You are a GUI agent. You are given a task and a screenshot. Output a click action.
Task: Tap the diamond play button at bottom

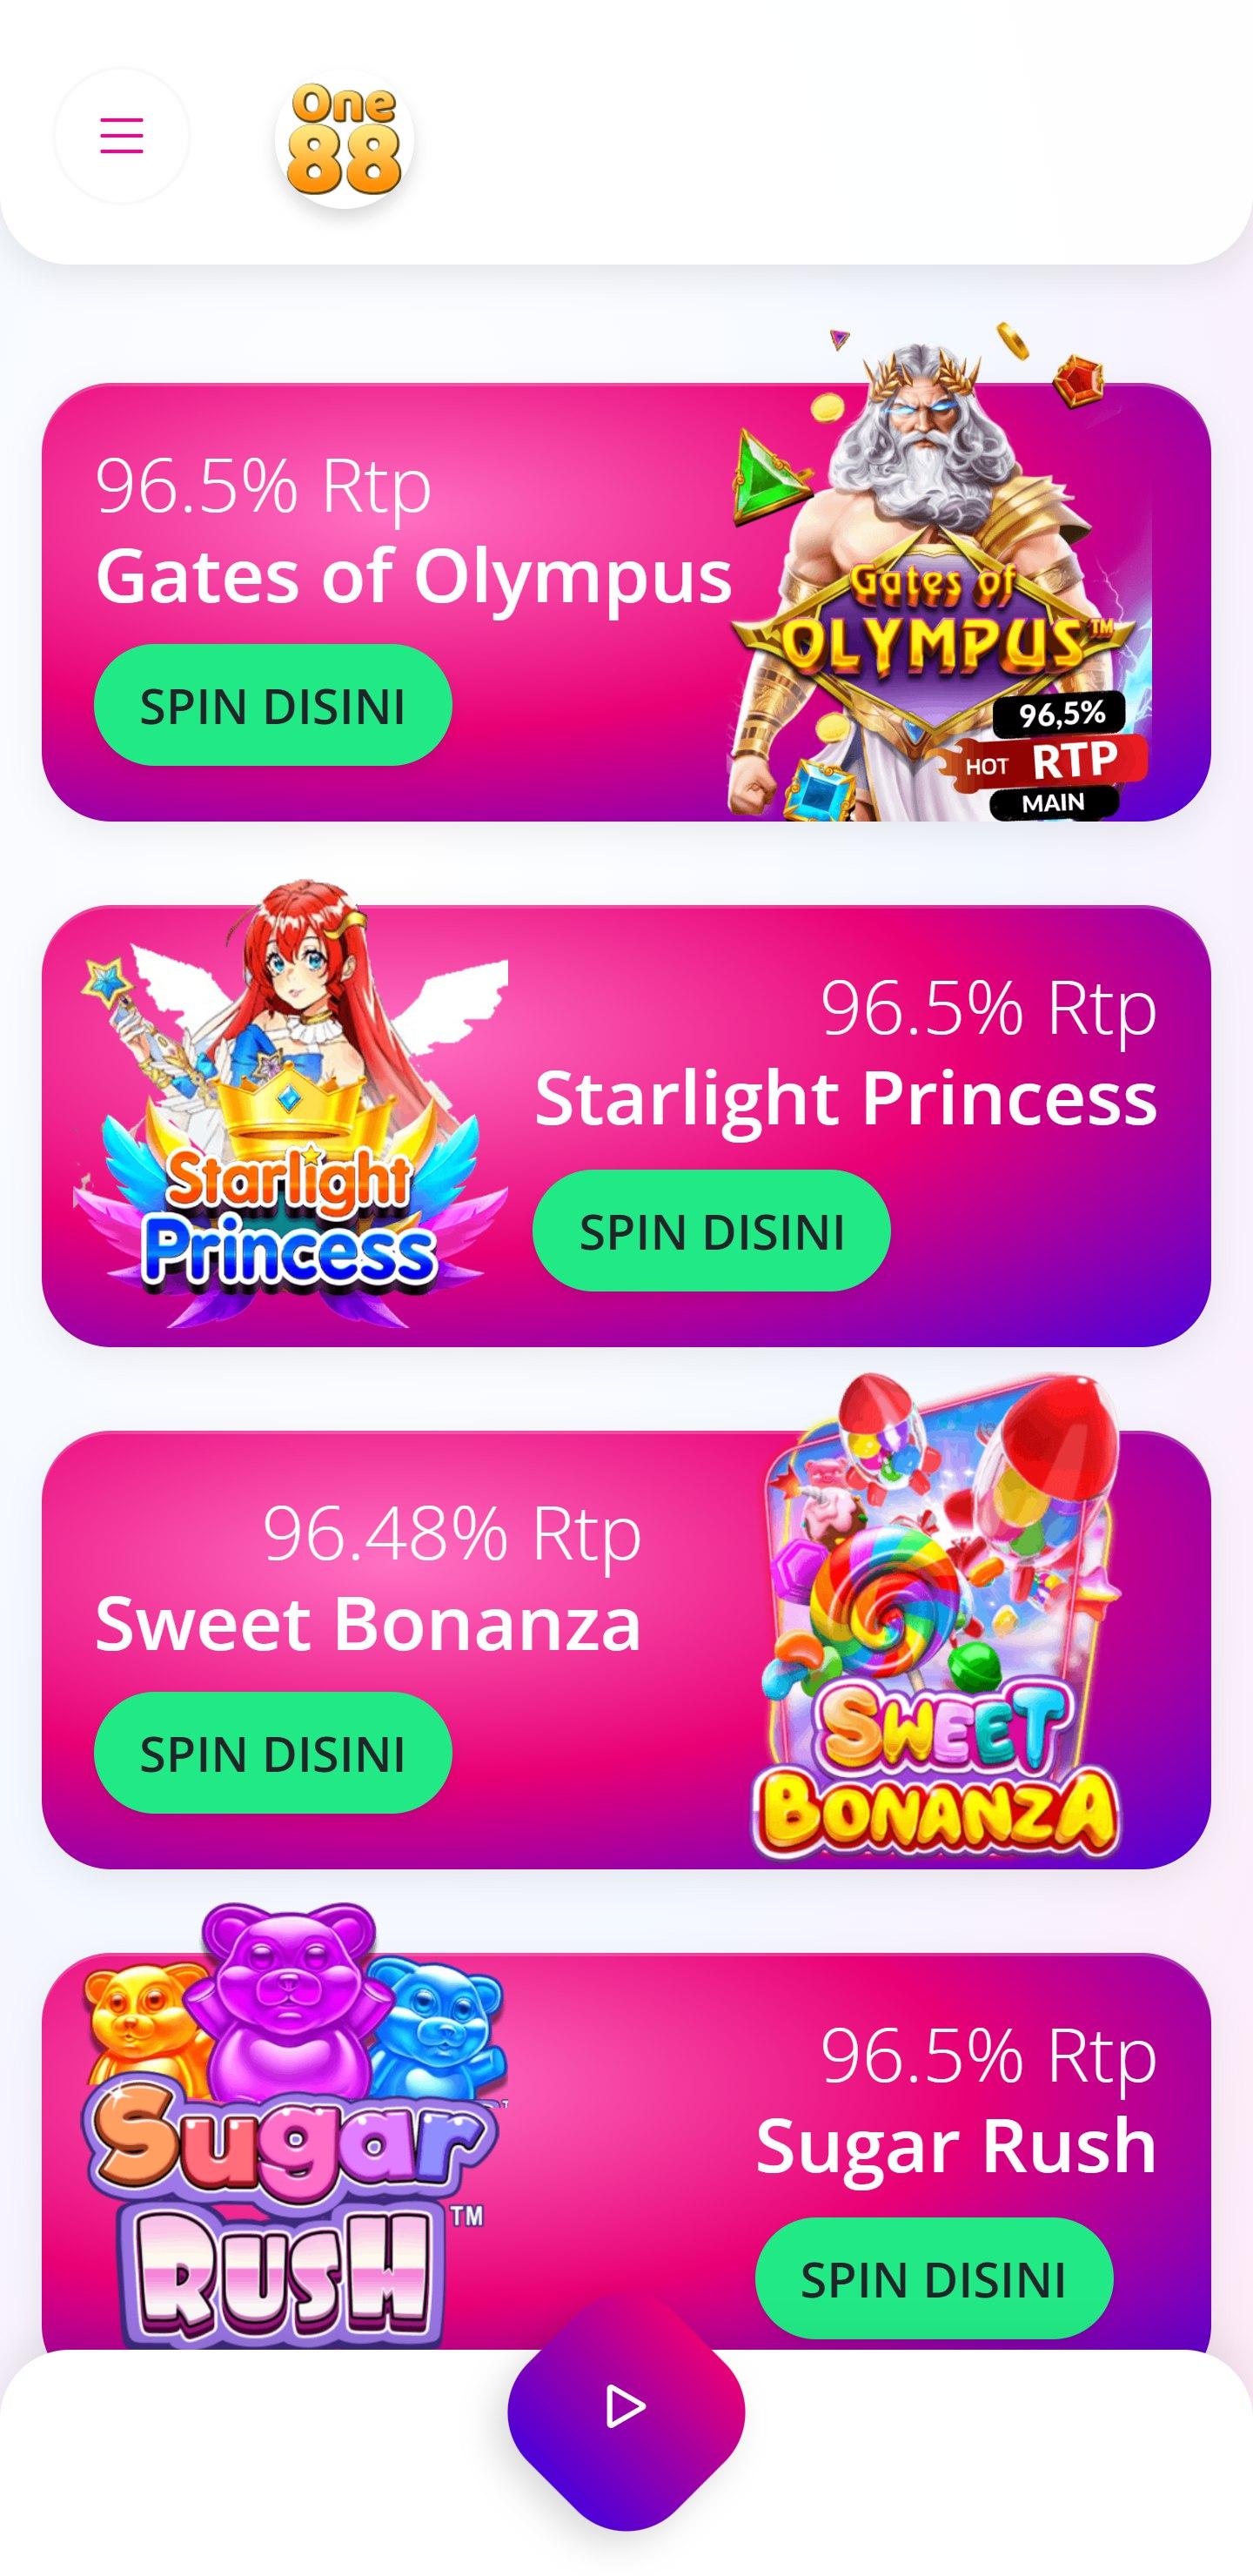[626, 2408]
